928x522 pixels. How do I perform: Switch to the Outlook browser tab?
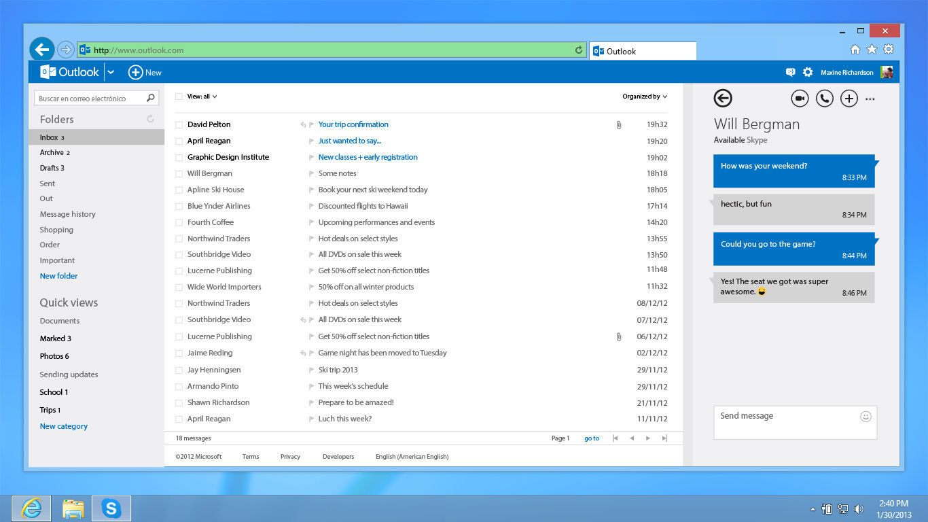point(642,50)
